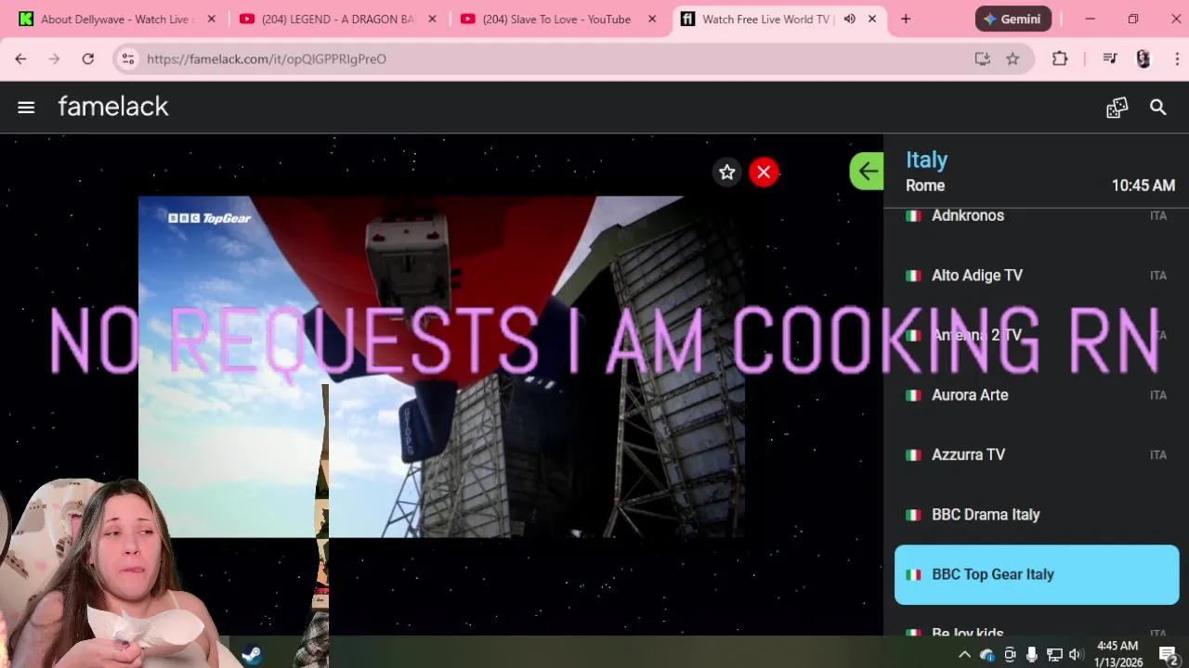Click the taskbar microphone icon
The height and width of the screenshot is (668, 1189).
1032,655
